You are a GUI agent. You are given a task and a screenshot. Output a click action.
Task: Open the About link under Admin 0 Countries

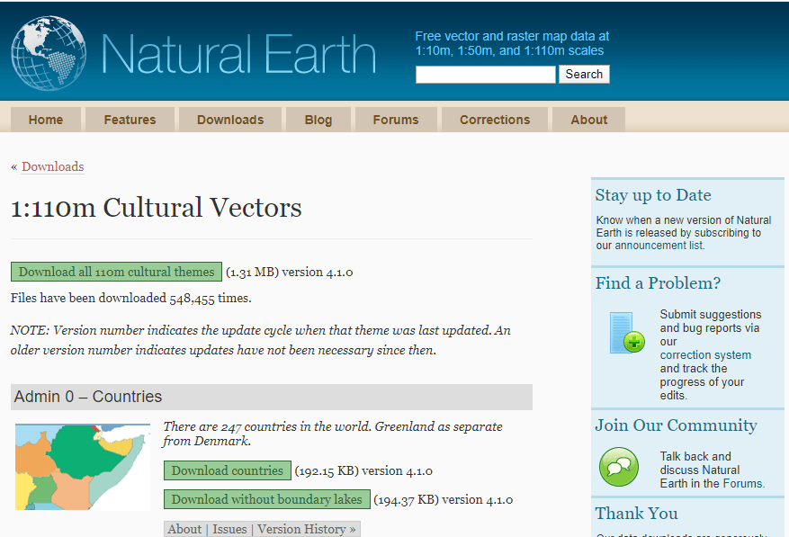tap(184, 529)
